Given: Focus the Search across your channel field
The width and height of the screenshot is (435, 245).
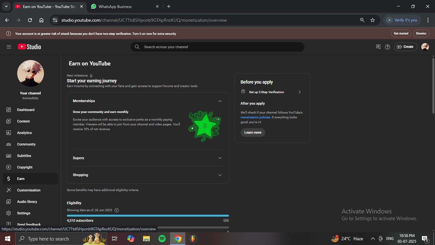Looking at the screenshot, I should tap(217, 47).
